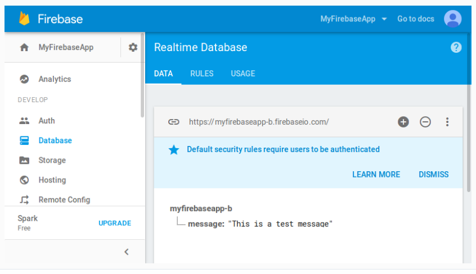Screen dimensions: 476x274
Task: Select the myfirebaseapp-b root tree node
Action: tap(201, 208)
